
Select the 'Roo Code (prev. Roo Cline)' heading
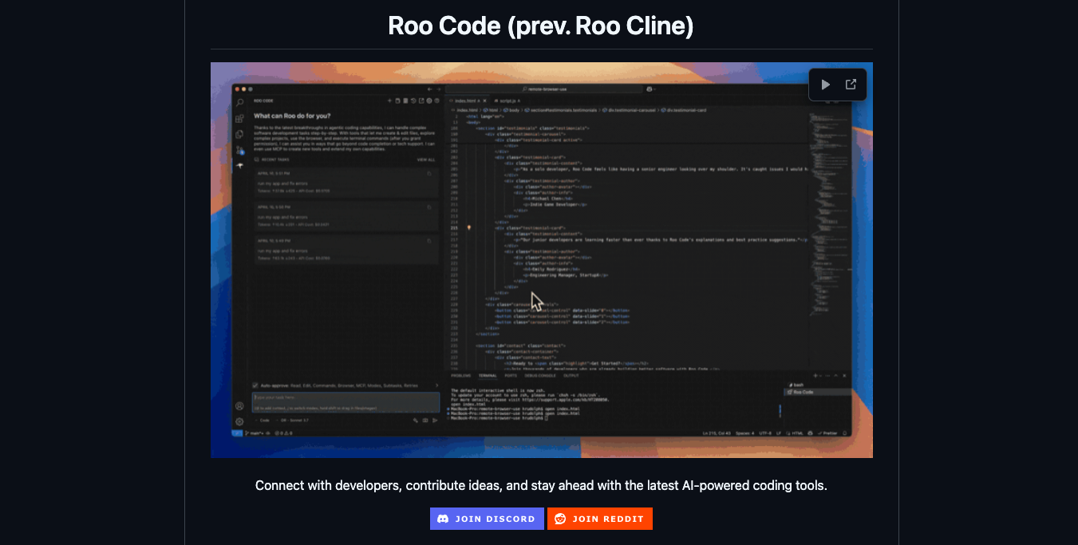[x=541, y=26]
